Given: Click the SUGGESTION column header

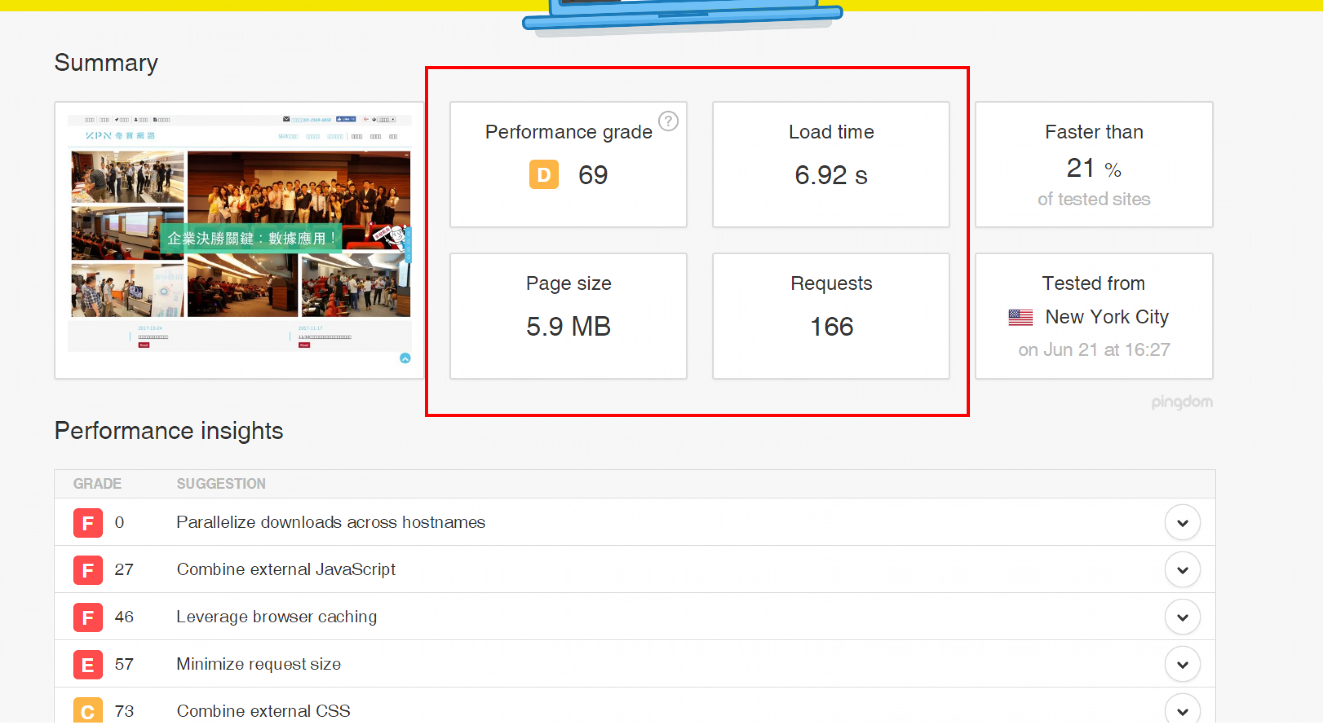Looking at the screenshot, I should 221,484.
